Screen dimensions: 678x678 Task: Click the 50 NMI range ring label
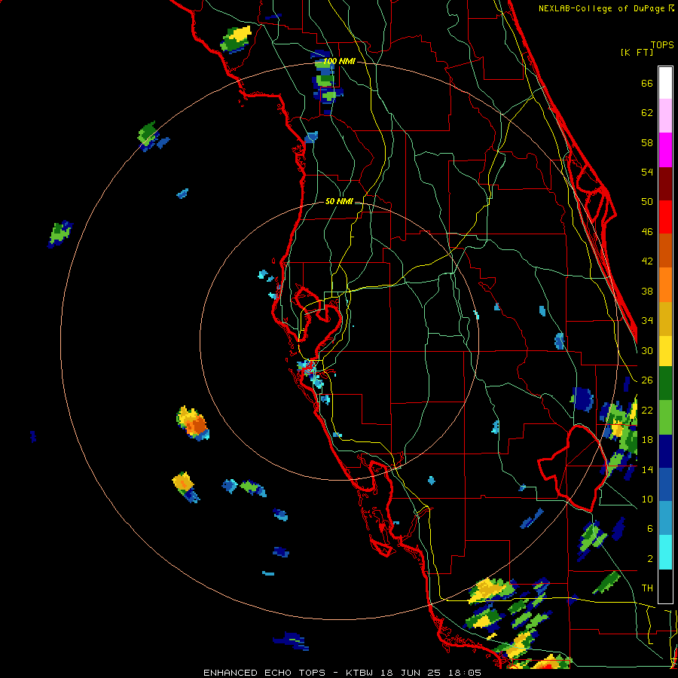[339, 201]
